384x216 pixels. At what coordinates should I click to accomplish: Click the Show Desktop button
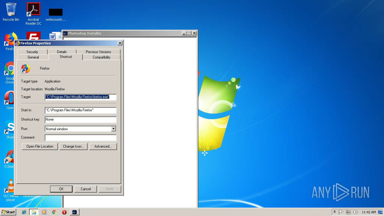(381, 212)
